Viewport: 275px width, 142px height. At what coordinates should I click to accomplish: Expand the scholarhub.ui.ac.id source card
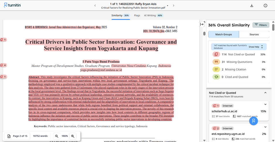pos(265,105)
